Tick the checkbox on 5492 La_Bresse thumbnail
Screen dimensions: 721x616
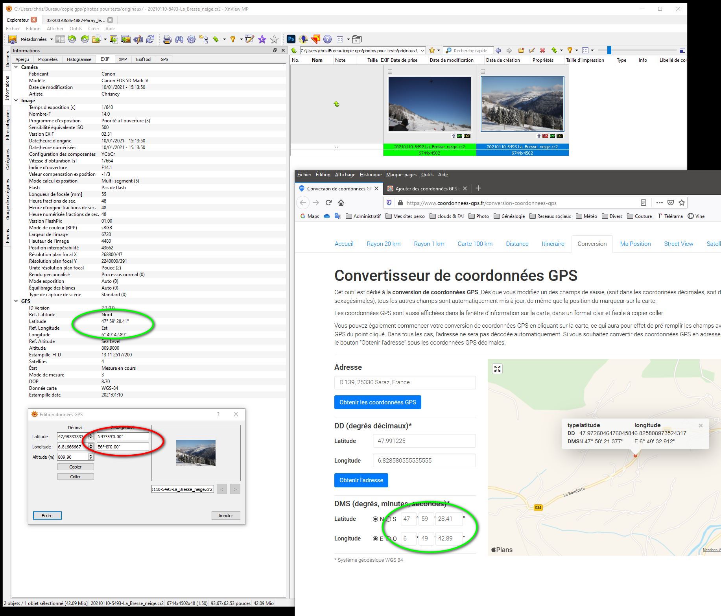tap(390, 72)
